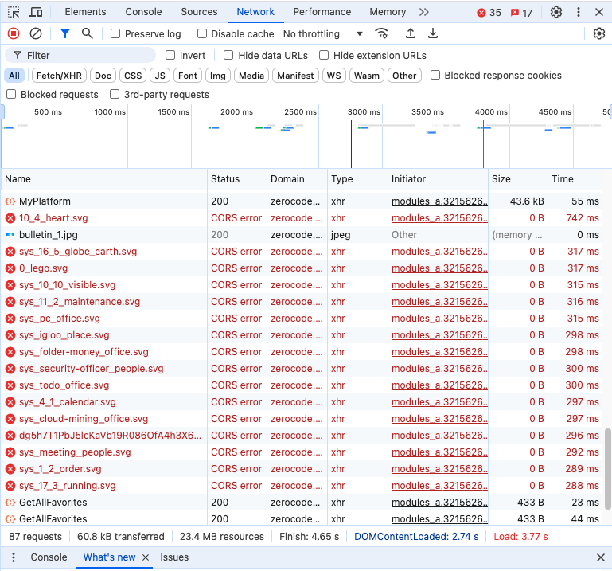This screenshot has height=571, width=612.
Task: Select the inspect element picker icon
Action: pos(14,12)
